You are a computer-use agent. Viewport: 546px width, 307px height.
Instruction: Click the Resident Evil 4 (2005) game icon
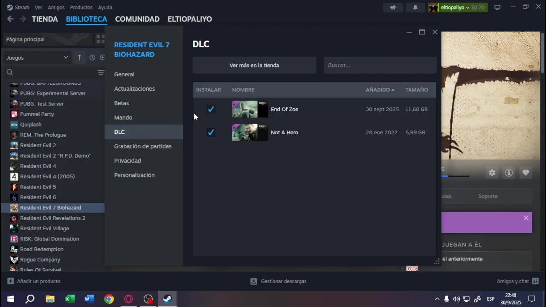coord(14,177)
